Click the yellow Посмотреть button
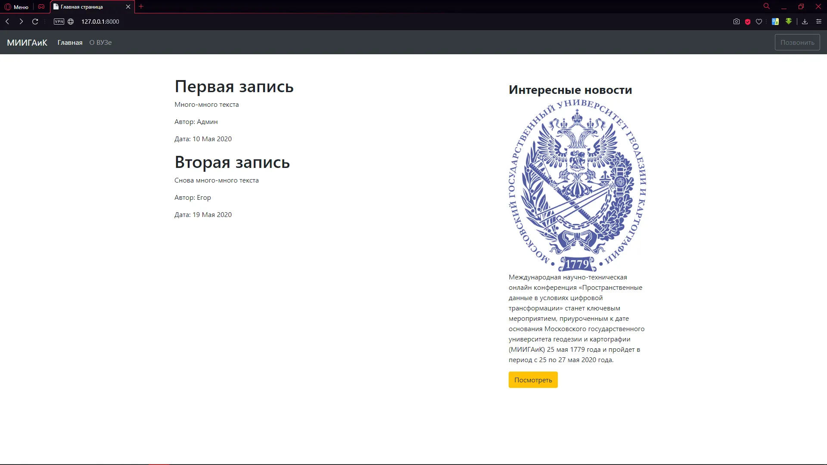 pyautogui.click(x=533, y=380)
